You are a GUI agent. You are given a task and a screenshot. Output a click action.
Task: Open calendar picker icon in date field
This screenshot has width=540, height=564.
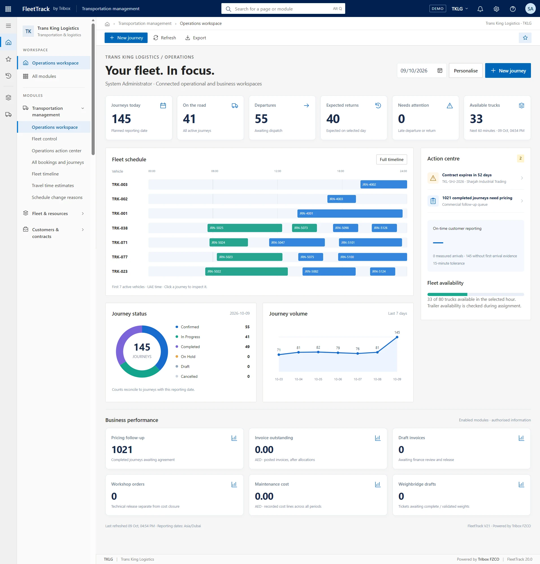coord(440,70)
